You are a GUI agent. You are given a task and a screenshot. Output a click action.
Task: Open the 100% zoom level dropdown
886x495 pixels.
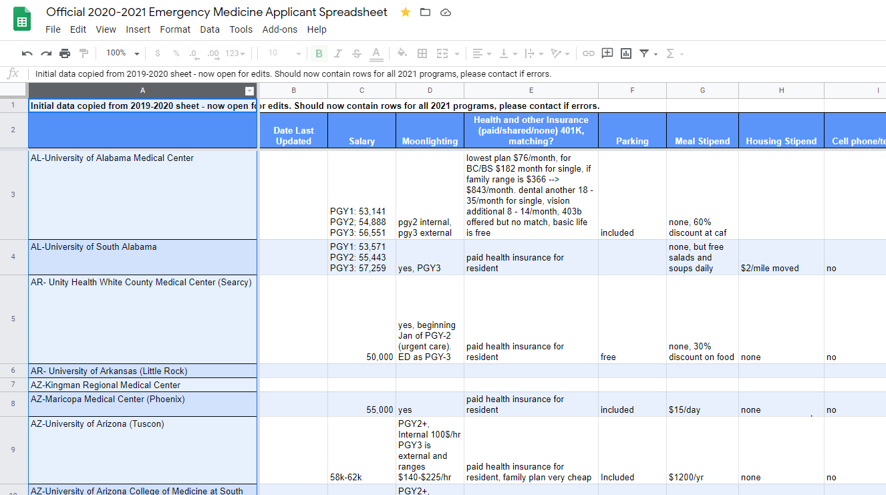tap(122, 53)
